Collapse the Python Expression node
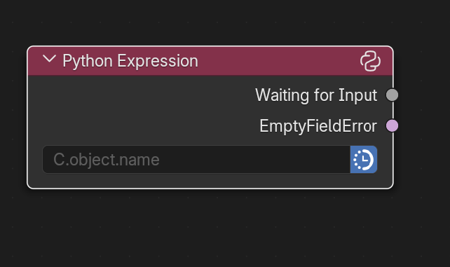 click(49, 59)
